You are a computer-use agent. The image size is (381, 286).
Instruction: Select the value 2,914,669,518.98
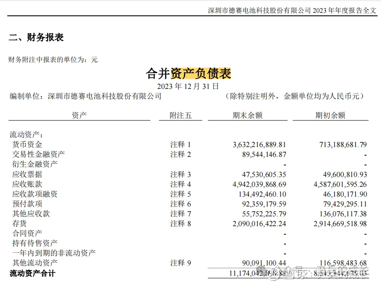(x=340, y=224)
